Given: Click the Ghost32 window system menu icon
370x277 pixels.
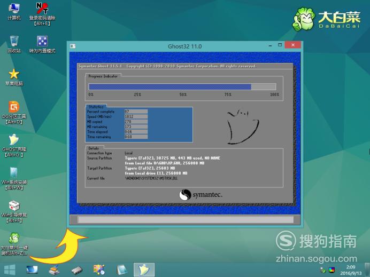Looking at the screenshot, I should pyautogui.click(x=73, y=46).
